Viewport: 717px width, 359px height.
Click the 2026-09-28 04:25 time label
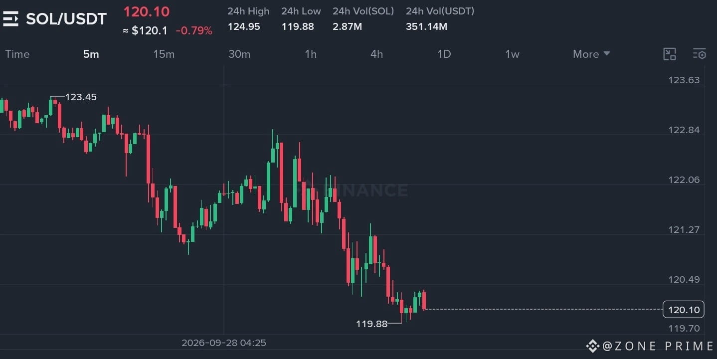click(224, 343)
